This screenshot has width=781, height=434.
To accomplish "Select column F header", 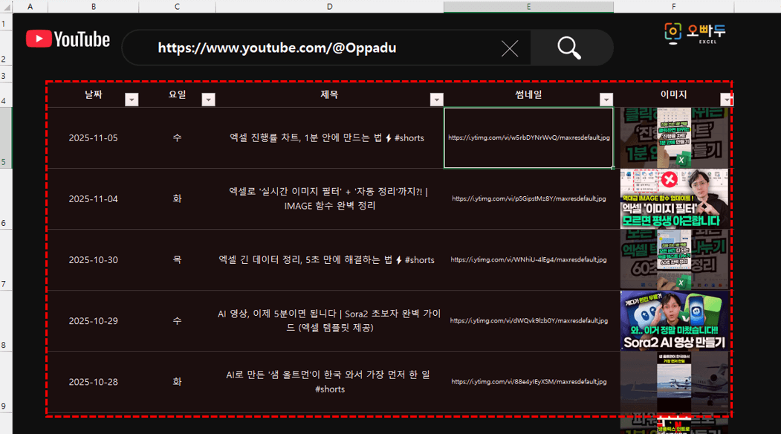I will (x=673, y=7).
